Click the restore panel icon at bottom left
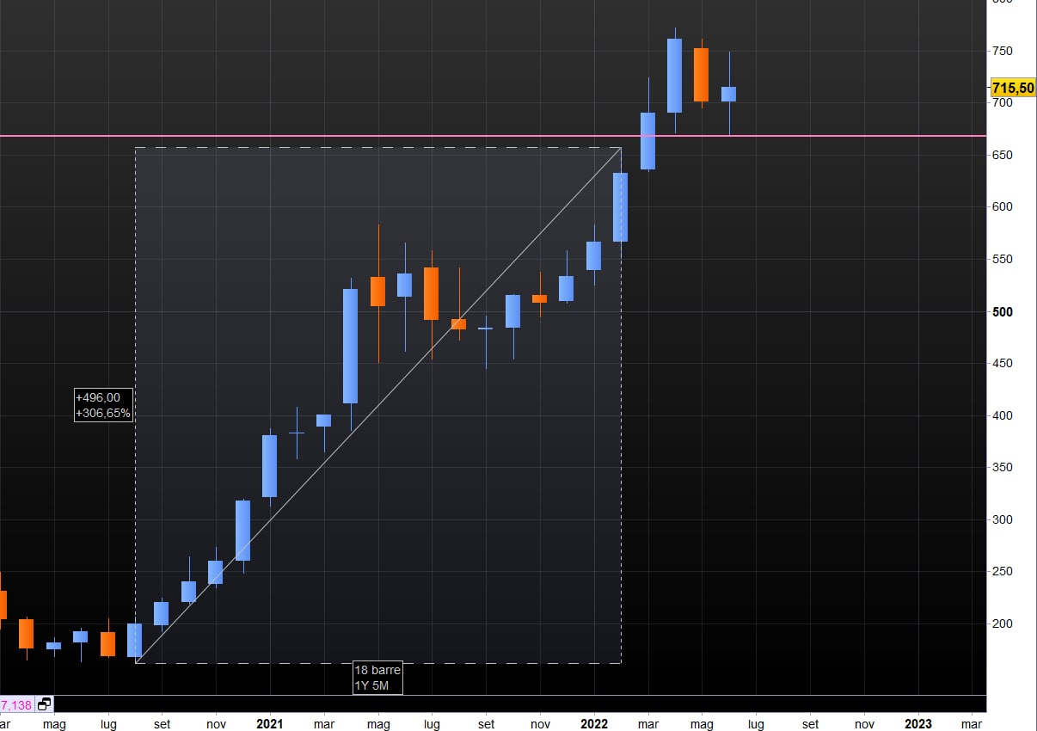1037x731 pixels. pyautogui.click(x=45, y=704)
